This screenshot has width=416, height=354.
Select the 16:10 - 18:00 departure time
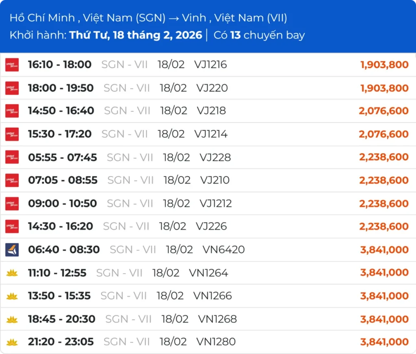pos(59,65)
